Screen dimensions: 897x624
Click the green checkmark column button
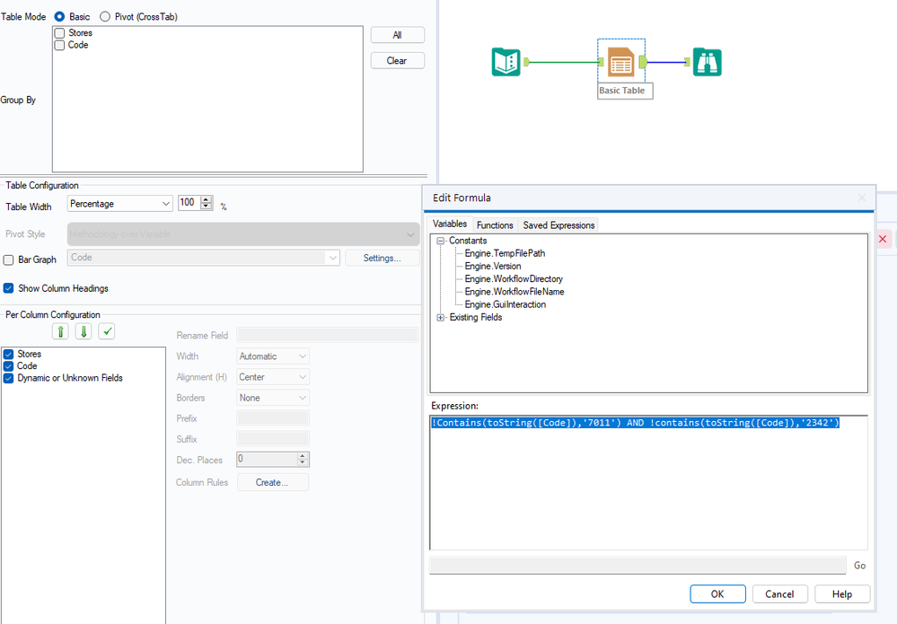[x=107, y=331]
